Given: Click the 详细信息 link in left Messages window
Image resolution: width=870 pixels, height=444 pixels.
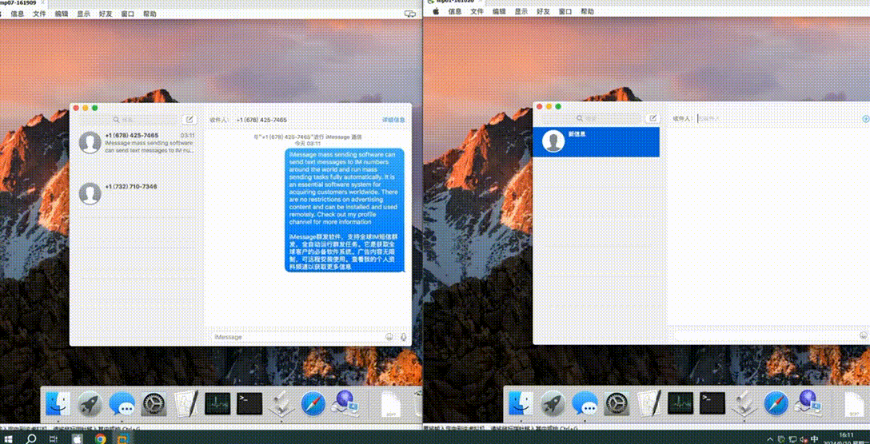Looking at the screenshot, I should coord(393,120).
